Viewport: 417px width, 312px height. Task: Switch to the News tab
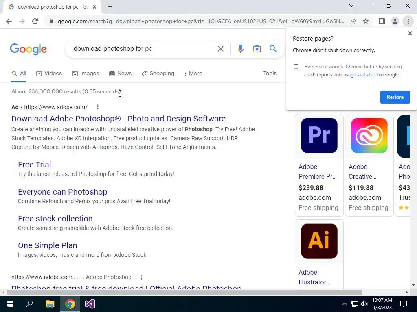121,74
